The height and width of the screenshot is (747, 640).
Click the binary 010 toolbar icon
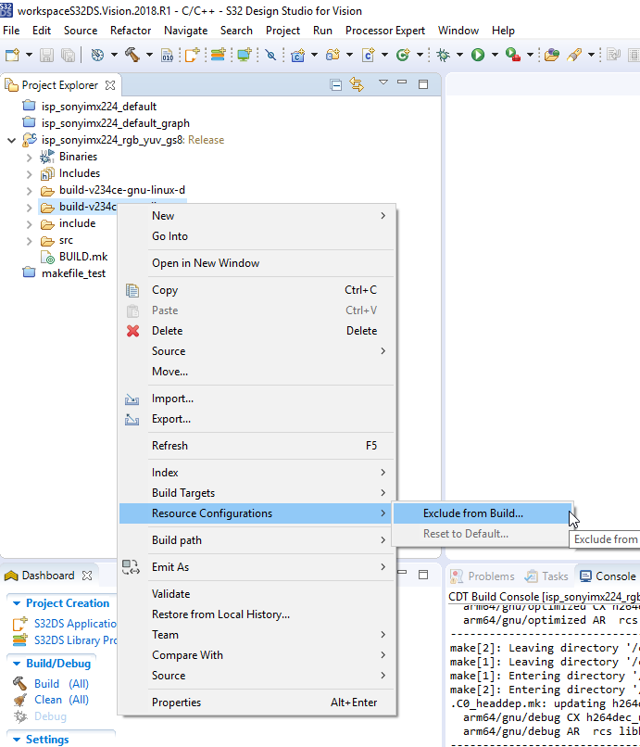[168, 55]
